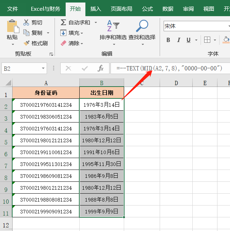The image size is (230, 231).
Task: Expand the Copy dropdown arrow
Action: [x=48, y=33]
